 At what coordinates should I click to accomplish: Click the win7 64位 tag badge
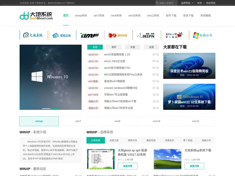click(93, 95)
